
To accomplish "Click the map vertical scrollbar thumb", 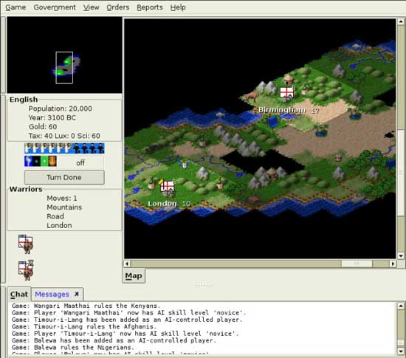I will click(x=401, y=172).
